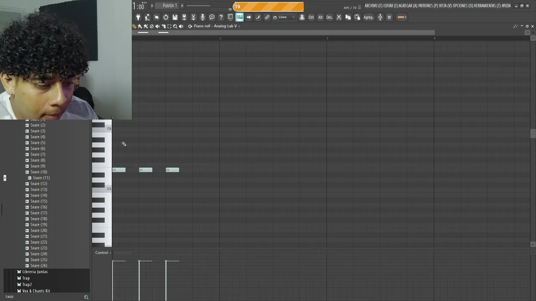Click the chain link icon

pyautogui.click(x=267, y=17)
